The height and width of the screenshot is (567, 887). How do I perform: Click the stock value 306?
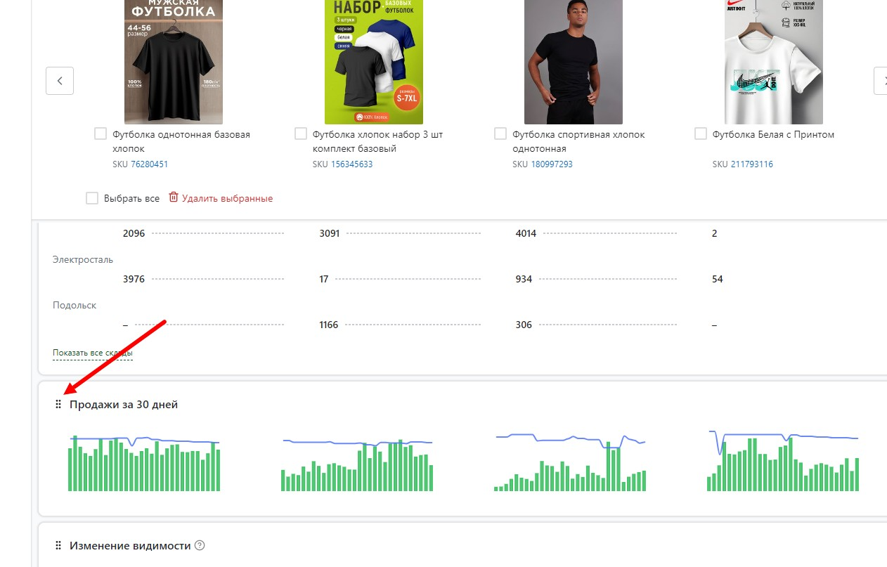tap(524, 325)
